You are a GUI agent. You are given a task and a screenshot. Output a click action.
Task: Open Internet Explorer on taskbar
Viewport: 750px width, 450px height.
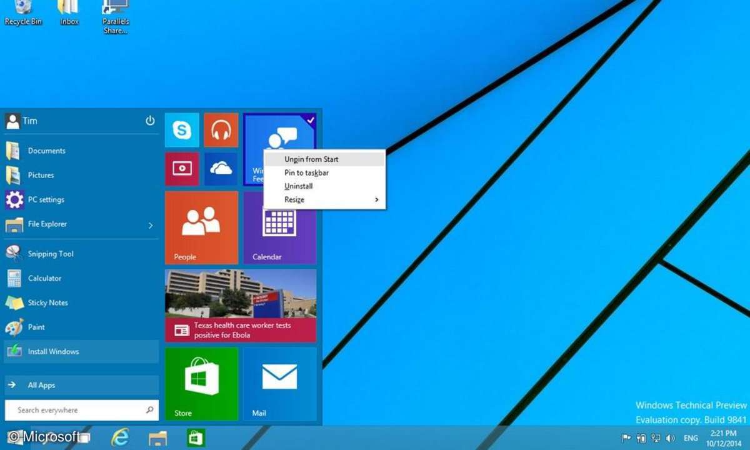click(x=119, y=437)
